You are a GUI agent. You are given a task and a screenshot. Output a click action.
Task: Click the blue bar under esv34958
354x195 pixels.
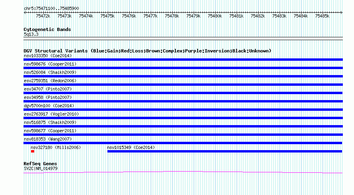183,101
